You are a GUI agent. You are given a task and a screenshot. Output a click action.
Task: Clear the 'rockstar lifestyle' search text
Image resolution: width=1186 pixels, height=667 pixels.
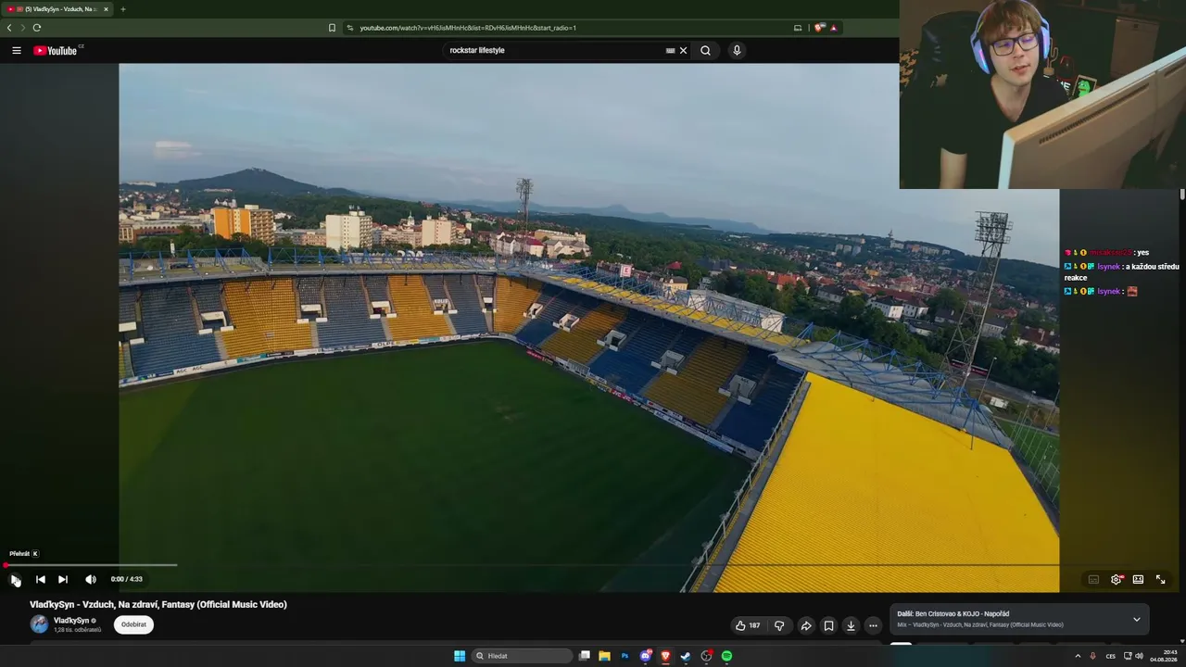pyautogui.click(x=684, y=50)
